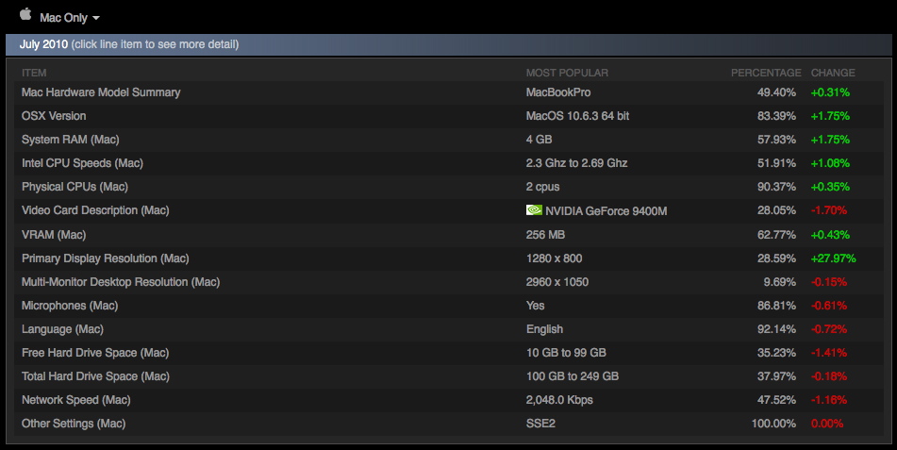Open the Mac Only dropdown
The height and width of the screenshot is (450, 897).
coord(70,18)
